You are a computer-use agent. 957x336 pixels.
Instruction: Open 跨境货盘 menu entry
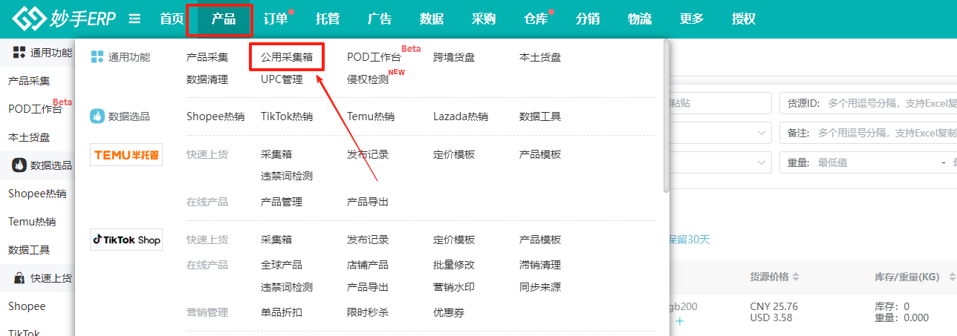coord(454,57)
